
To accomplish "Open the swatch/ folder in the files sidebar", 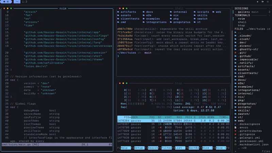I will 244,114.
